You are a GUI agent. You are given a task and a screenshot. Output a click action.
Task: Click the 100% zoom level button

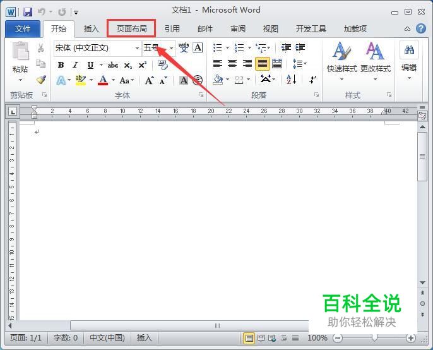click(317, 338)
